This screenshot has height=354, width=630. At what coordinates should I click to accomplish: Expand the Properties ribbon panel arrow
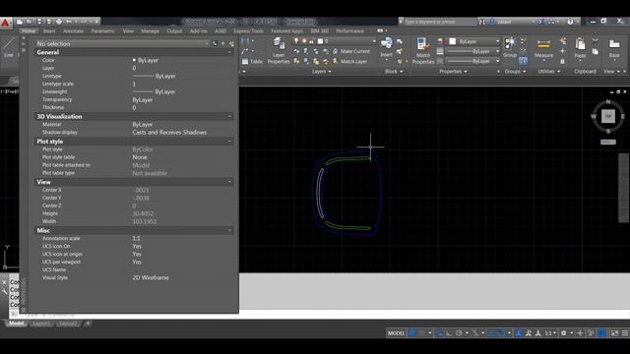pyautogui.click(x=466, y=72)
